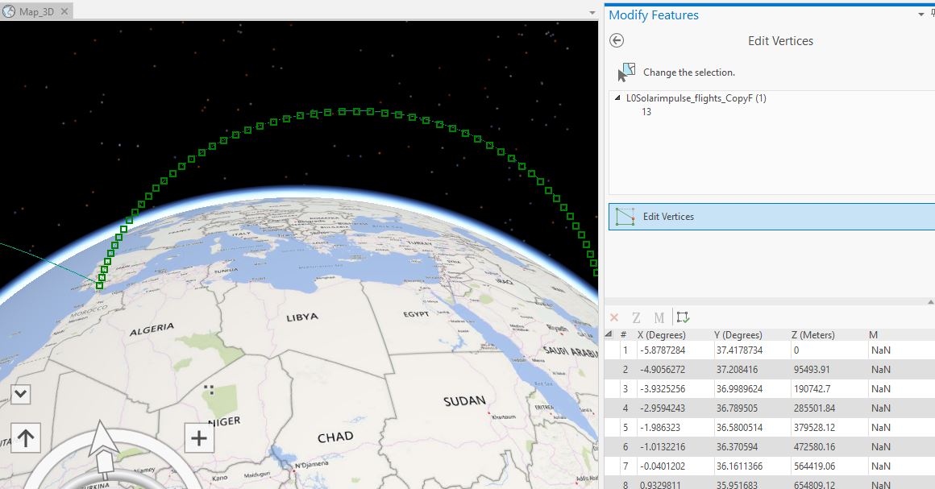Click the Change the selection tool icon

[x=626, y=73]
